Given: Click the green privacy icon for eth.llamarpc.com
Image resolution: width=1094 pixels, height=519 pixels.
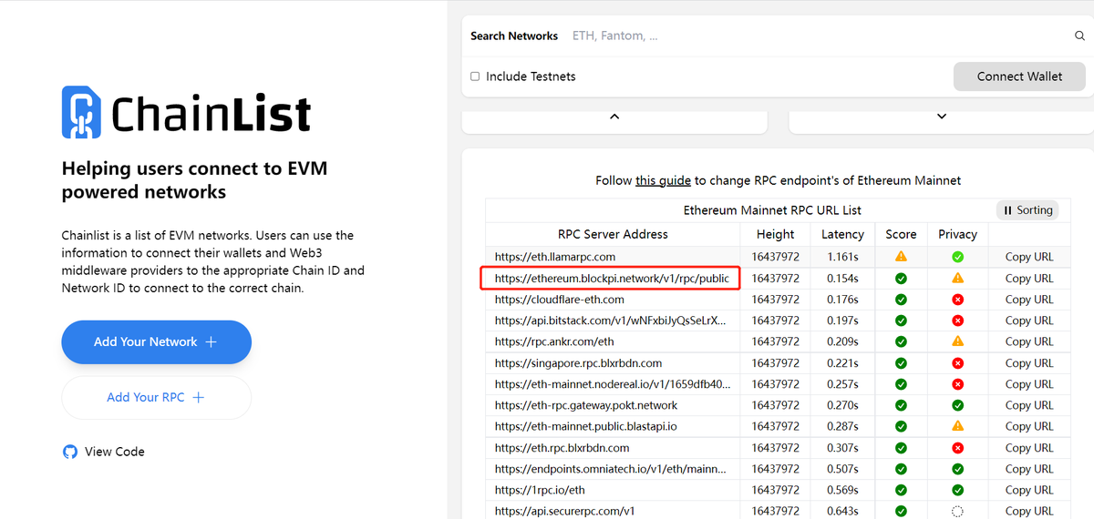Looking at the screenshot, I should click(x=957, y=257).
